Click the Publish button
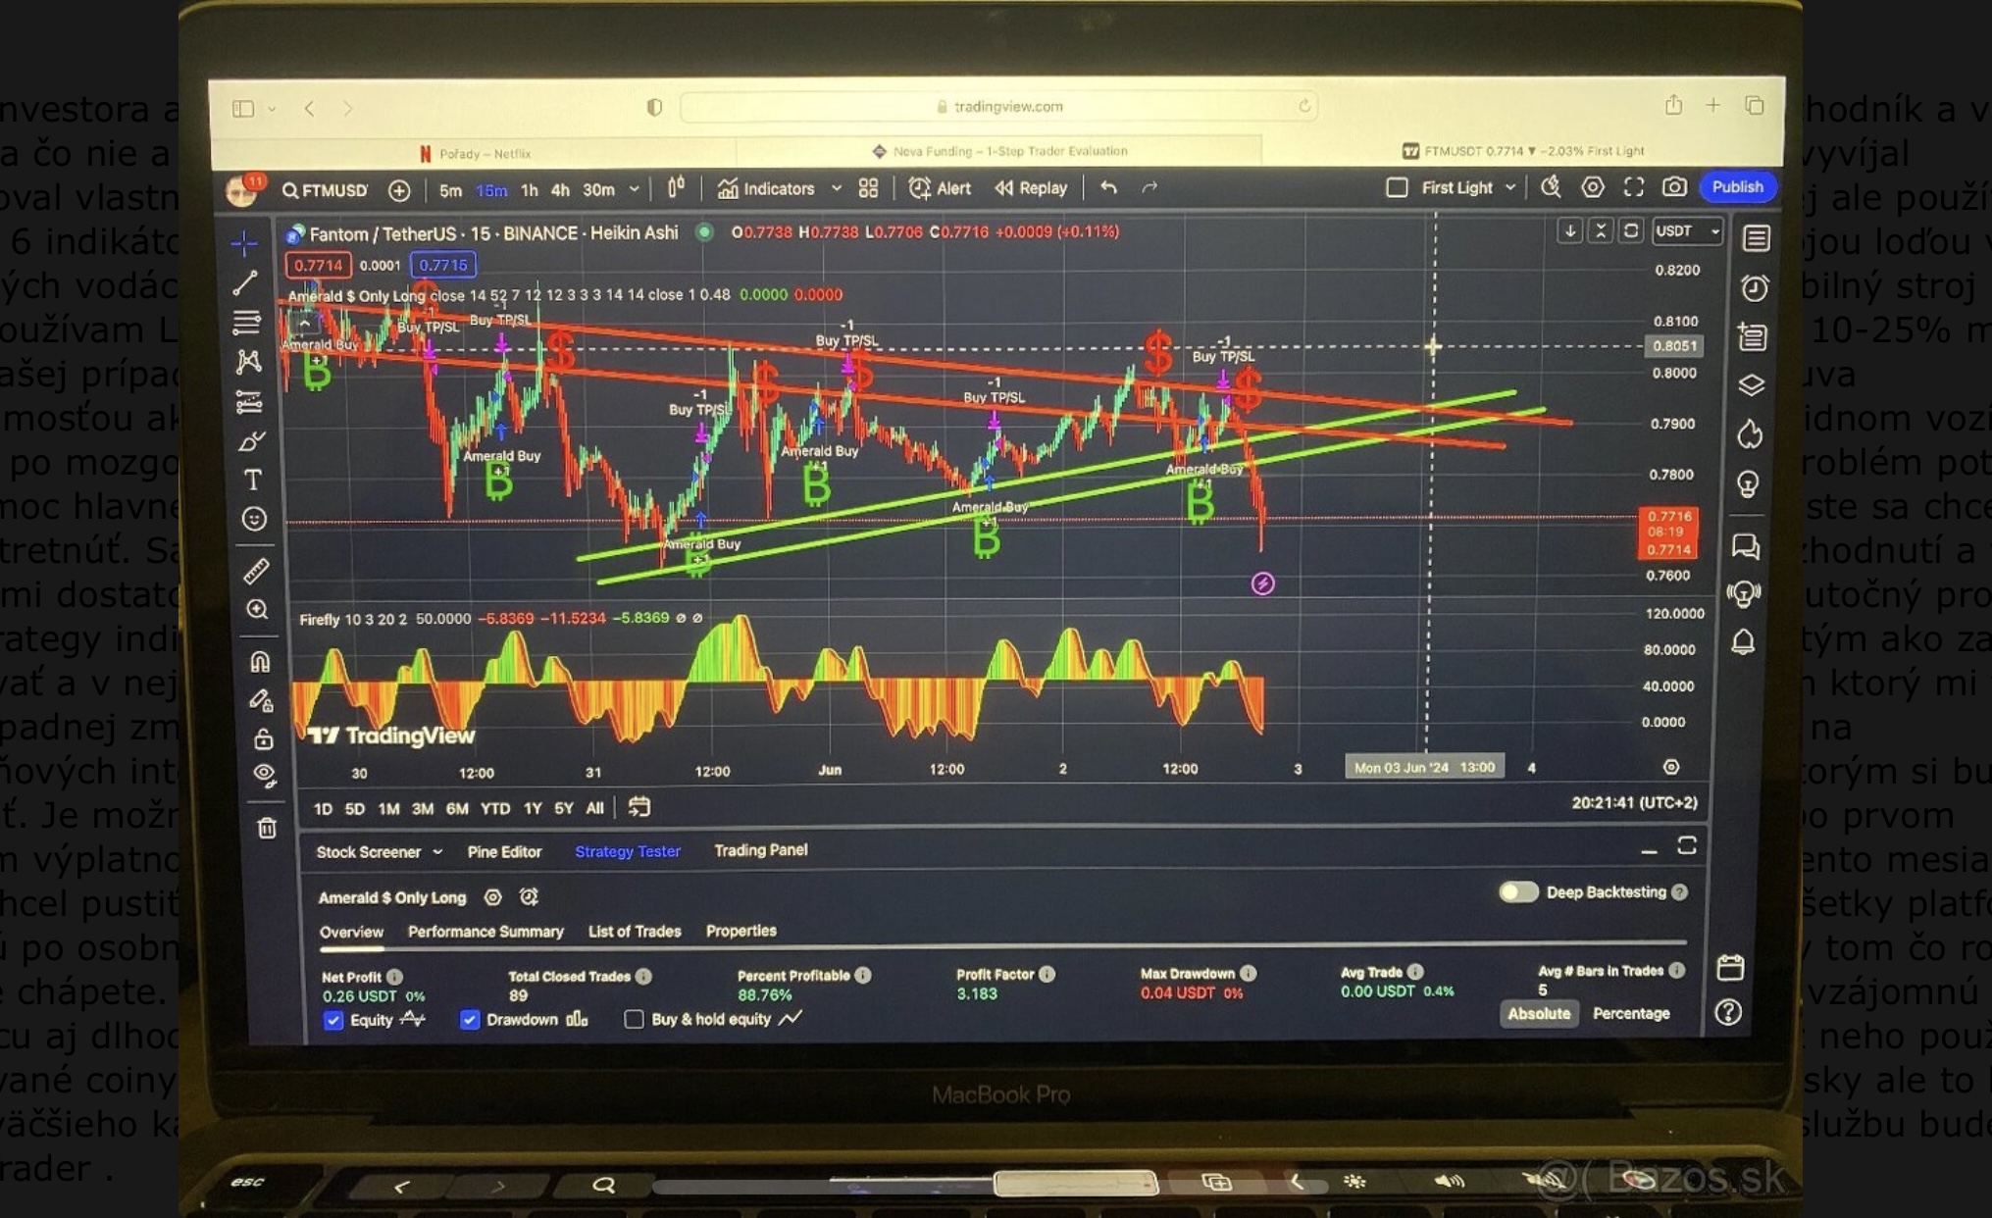This screenshot has height=1218, width=1992. [x=1738, y=186]
